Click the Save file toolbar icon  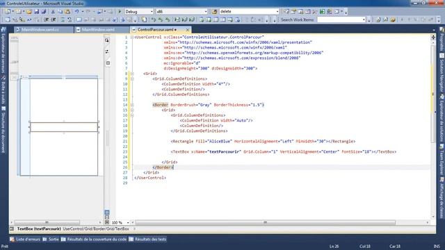click(37, 12)
